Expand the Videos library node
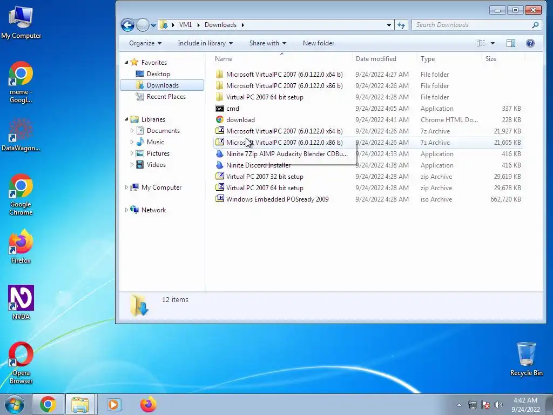The width and height of the screenshot is (553, 415). [x=132, y=164]
